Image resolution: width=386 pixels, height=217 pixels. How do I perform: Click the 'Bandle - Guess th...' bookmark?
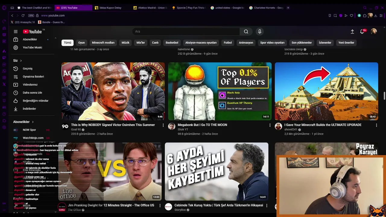(x=52, y=22)
